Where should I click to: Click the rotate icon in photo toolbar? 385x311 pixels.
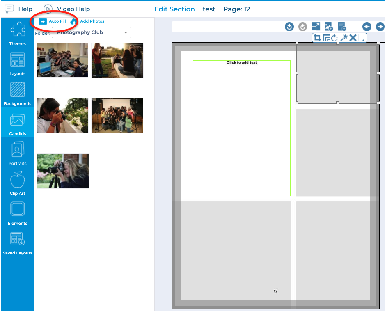[x=335, y=38]
